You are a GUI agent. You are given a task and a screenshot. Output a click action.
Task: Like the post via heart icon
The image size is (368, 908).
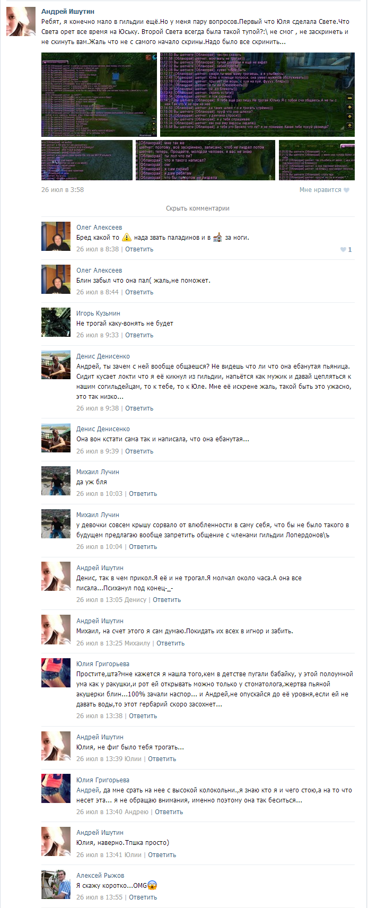[347, 190]
